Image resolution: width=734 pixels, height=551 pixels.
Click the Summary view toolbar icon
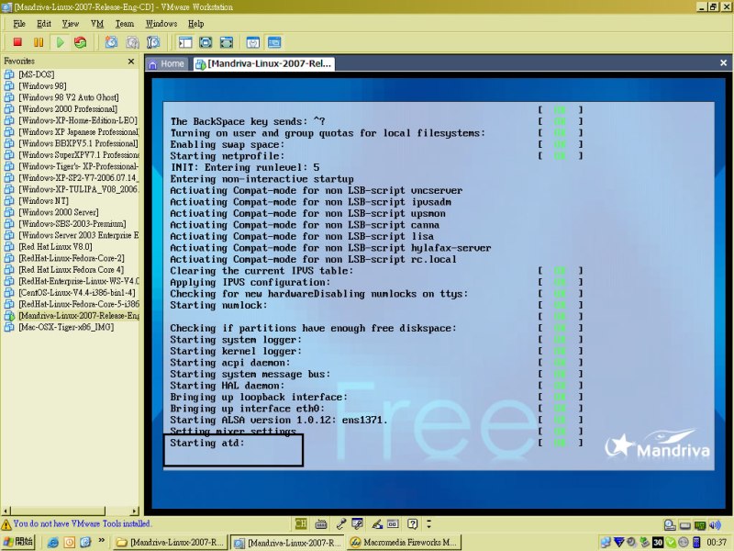pos(253,42)
